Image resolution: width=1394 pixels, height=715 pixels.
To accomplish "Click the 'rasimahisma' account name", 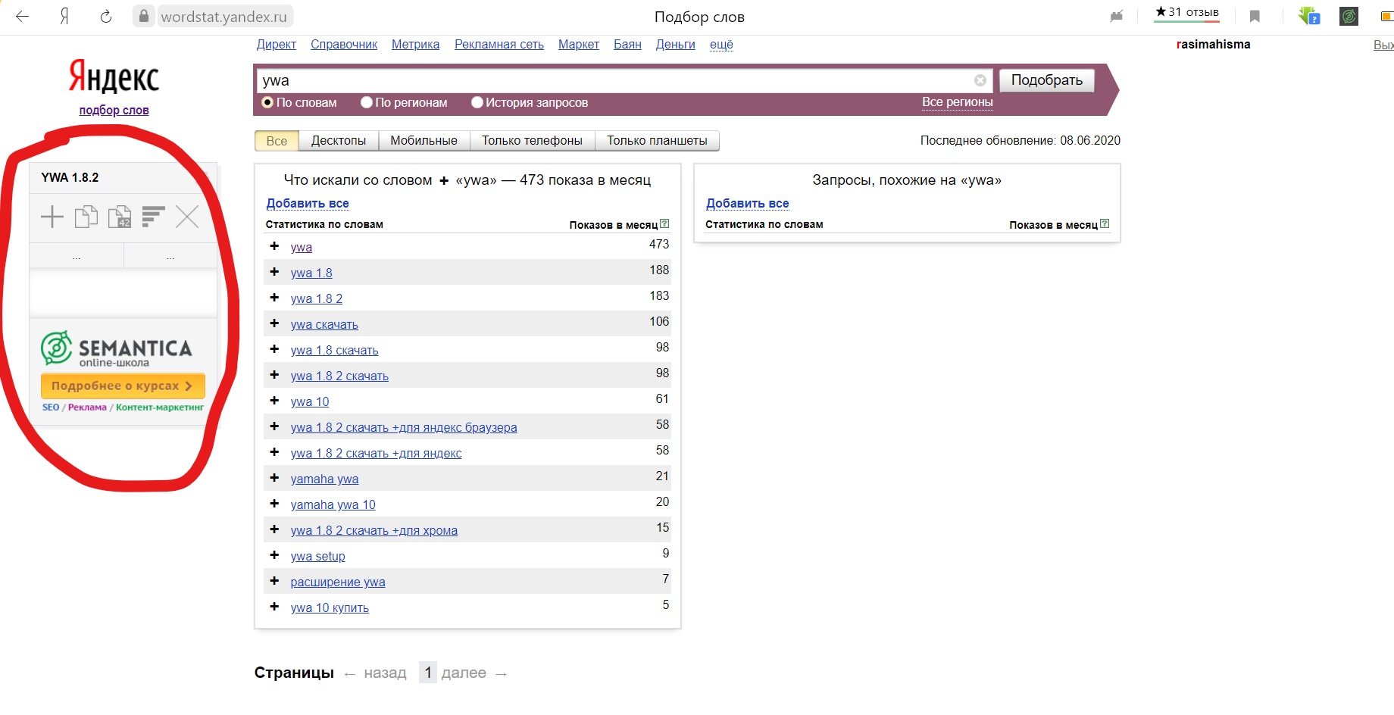I will point(1213,45).
